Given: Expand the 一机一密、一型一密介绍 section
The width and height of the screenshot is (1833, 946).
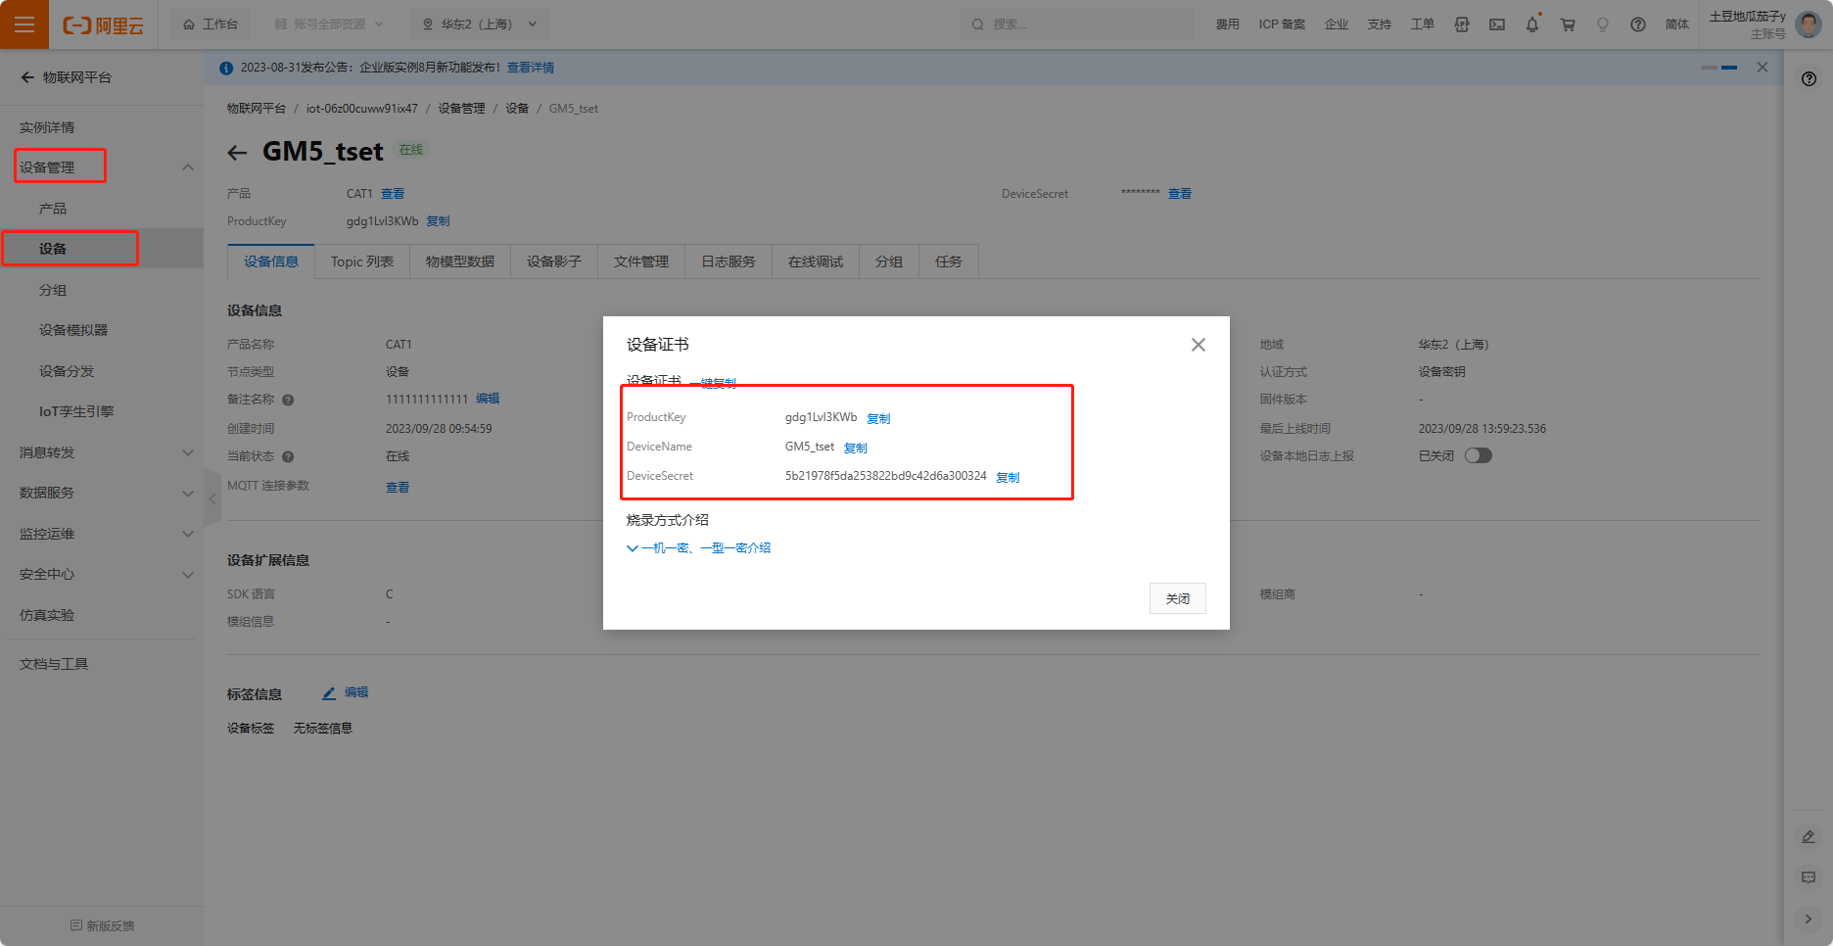Looking at the screenshot, I should tap(698, 548).
